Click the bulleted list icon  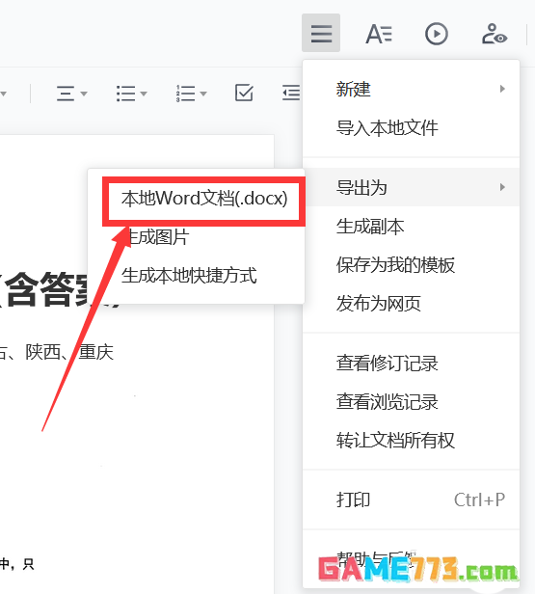click(125, 94)
